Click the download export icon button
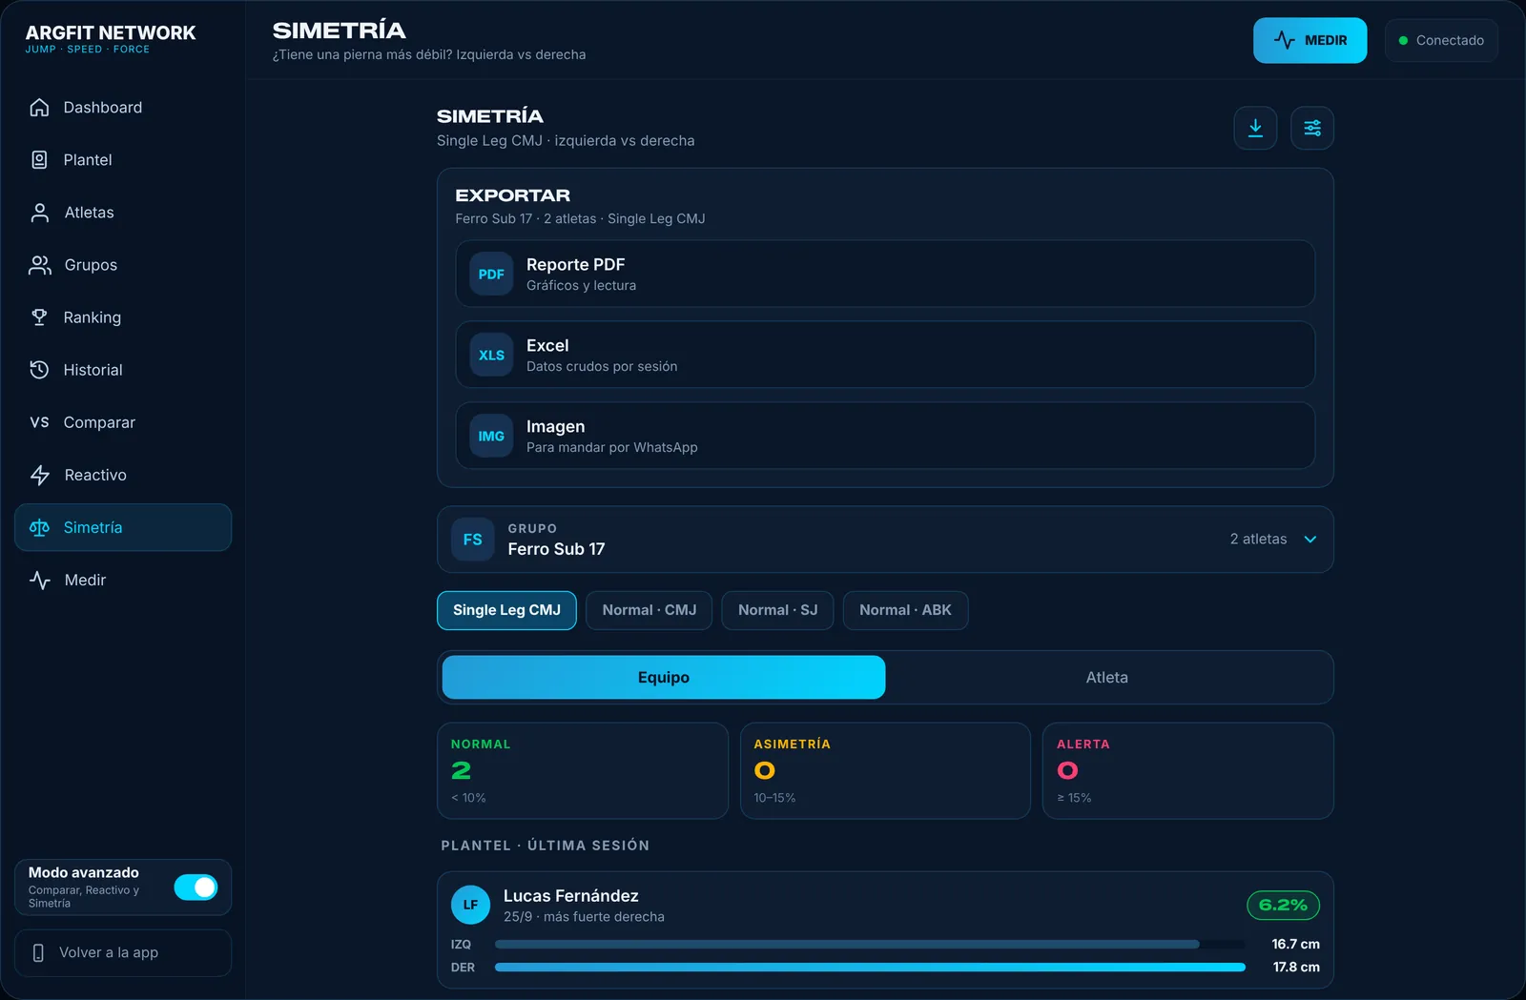1526x1000 pixels. click(1255, 128)
